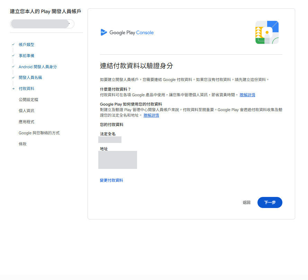Image resolution: width=308 pixels, height=280 pixels.
Task: Open the account selector dropdown
Action: click(42, 24)
